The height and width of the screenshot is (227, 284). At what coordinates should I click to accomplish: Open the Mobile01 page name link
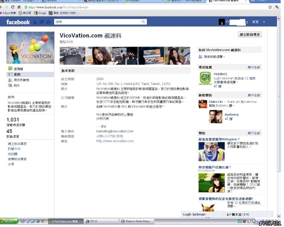click(220, 74)
